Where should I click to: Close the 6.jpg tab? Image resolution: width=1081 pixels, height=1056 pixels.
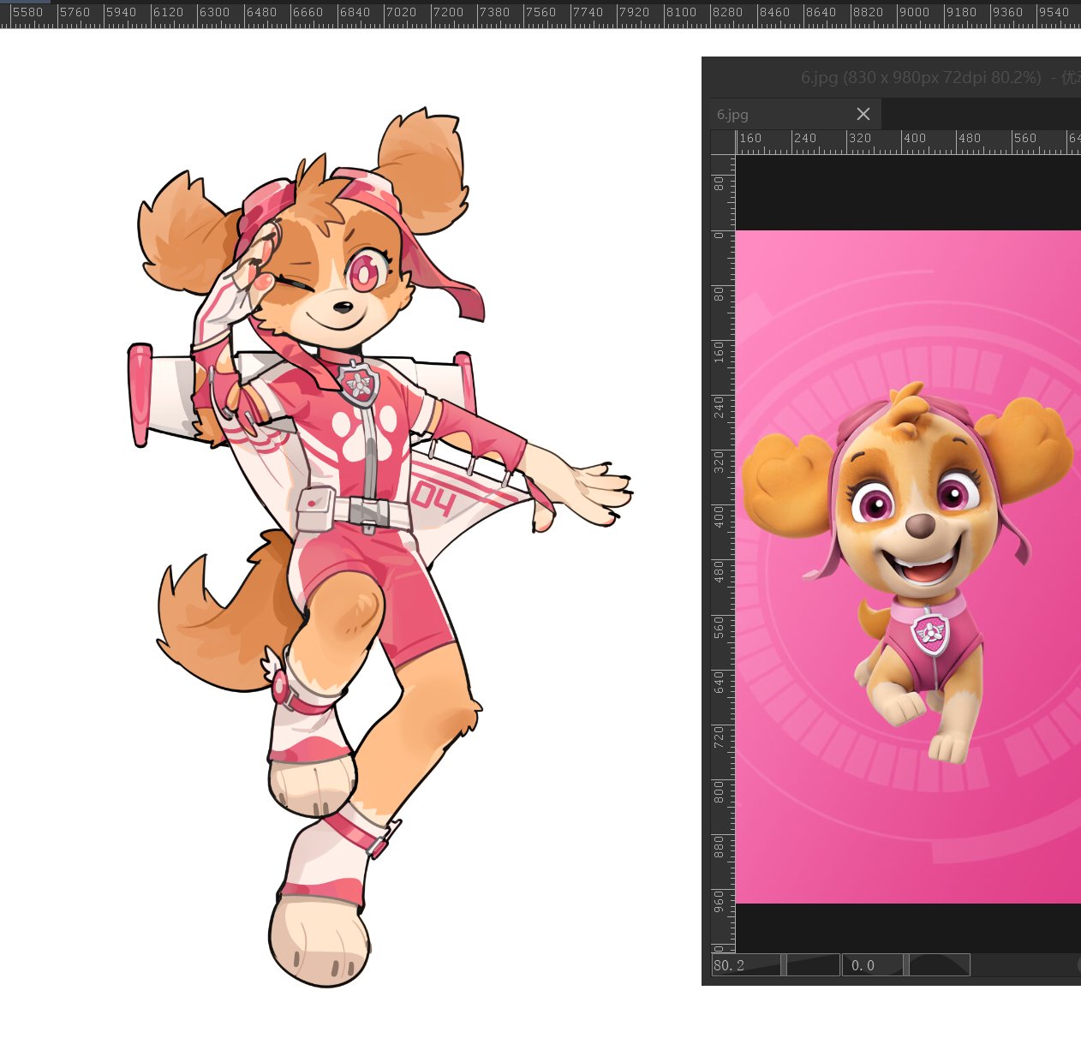click(x=863, y=114)
